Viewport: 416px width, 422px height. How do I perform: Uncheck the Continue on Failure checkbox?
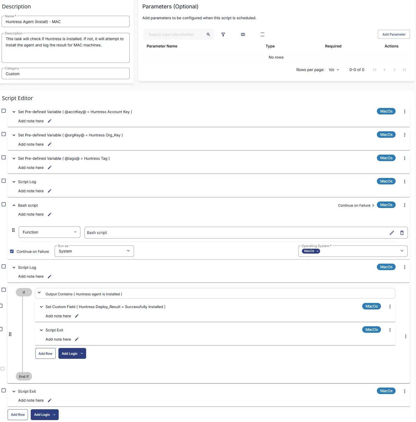[12, 251]
